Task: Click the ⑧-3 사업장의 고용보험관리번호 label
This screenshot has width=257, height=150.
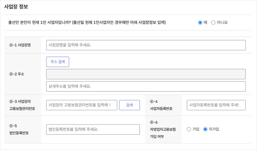Action: [x=22, y=105]
